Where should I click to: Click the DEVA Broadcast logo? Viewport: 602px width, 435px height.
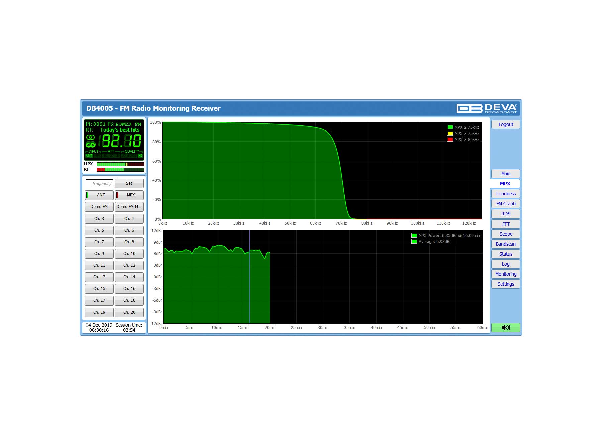pyautogui.click(x=487, y=108)
